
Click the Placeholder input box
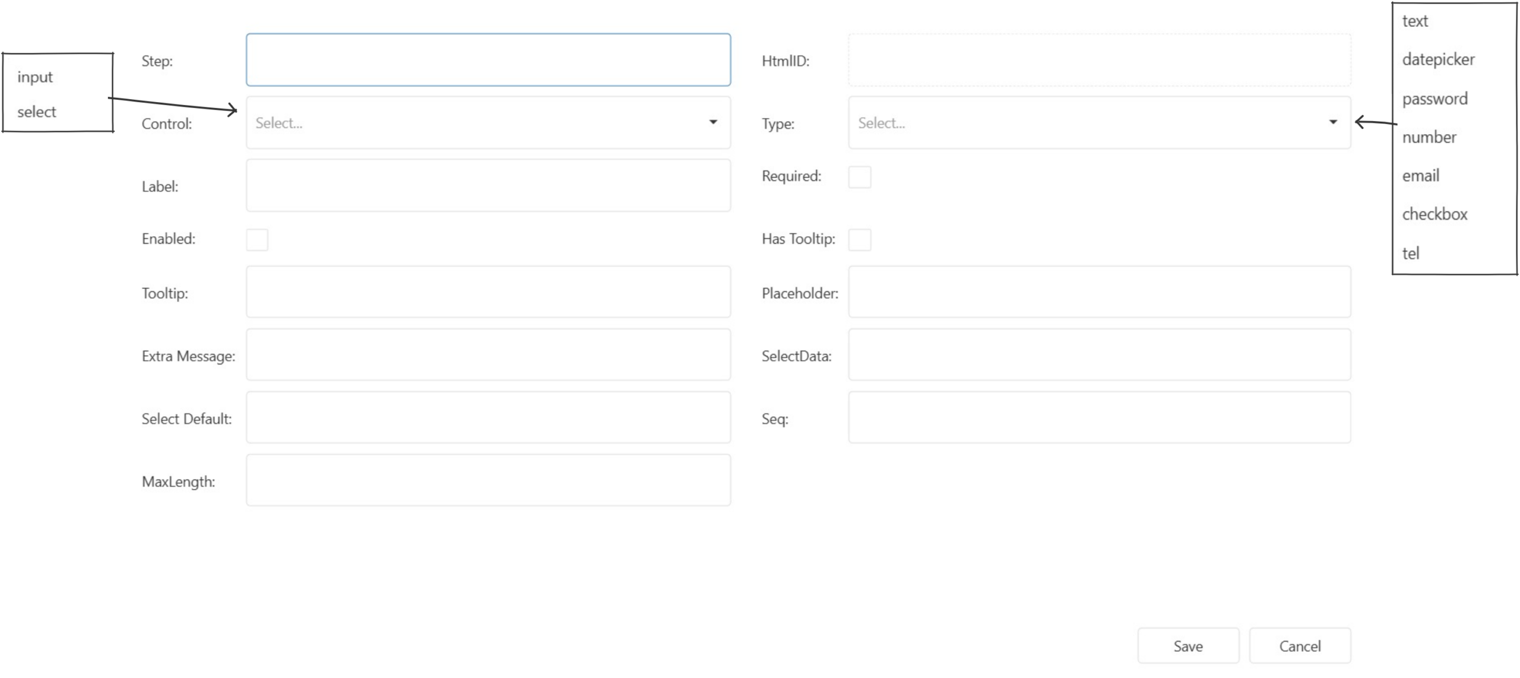(x=1099, y=292)
